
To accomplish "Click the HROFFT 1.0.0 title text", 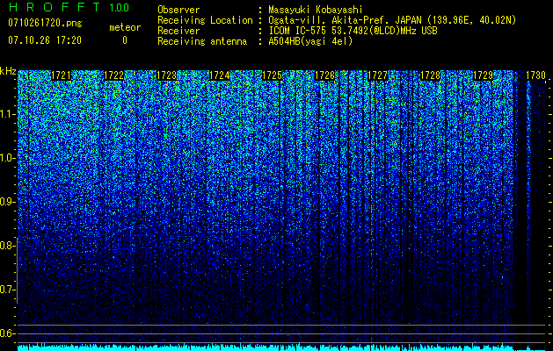I will point(69,7).
